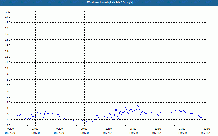Select the 11,0 y-axis label

pyautogui.click(x=8, y=63)
